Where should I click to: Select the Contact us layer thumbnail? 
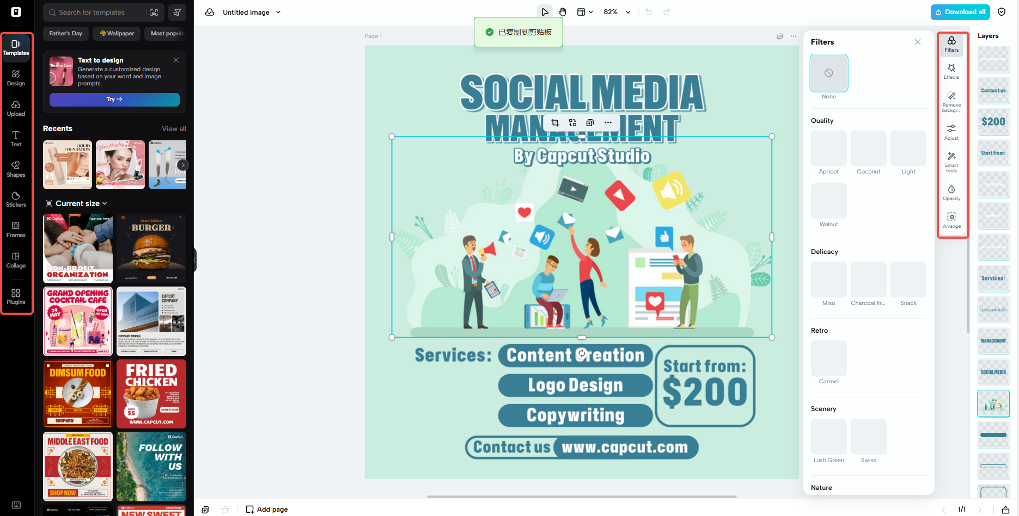pos(993,91)
